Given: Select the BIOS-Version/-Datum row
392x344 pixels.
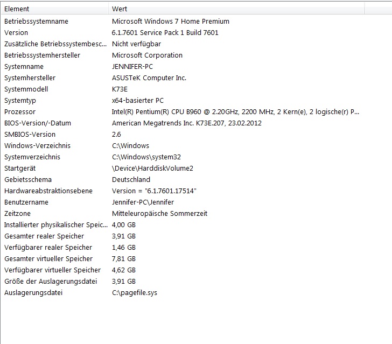Looking at the screenshot, I should click(38, 123).
